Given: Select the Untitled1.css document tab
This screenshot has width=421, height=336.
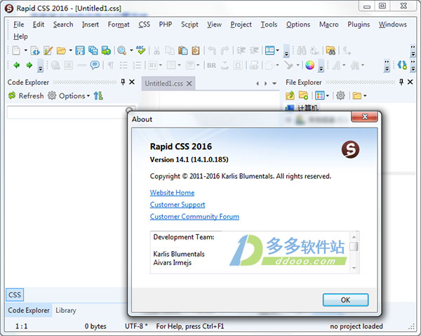Looking at the screenshot, I should (163, 83).
